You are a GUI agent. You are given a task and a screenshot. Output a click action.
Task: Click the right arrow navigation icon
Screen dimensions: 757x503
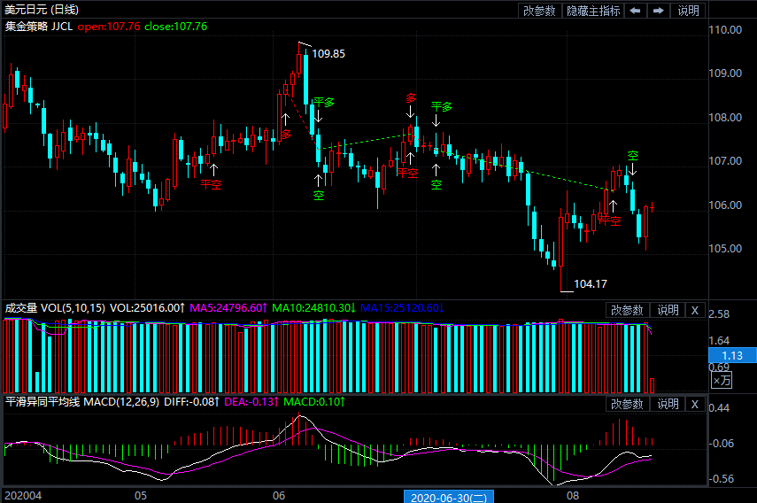pyautogui.click(x=658, y=11)
